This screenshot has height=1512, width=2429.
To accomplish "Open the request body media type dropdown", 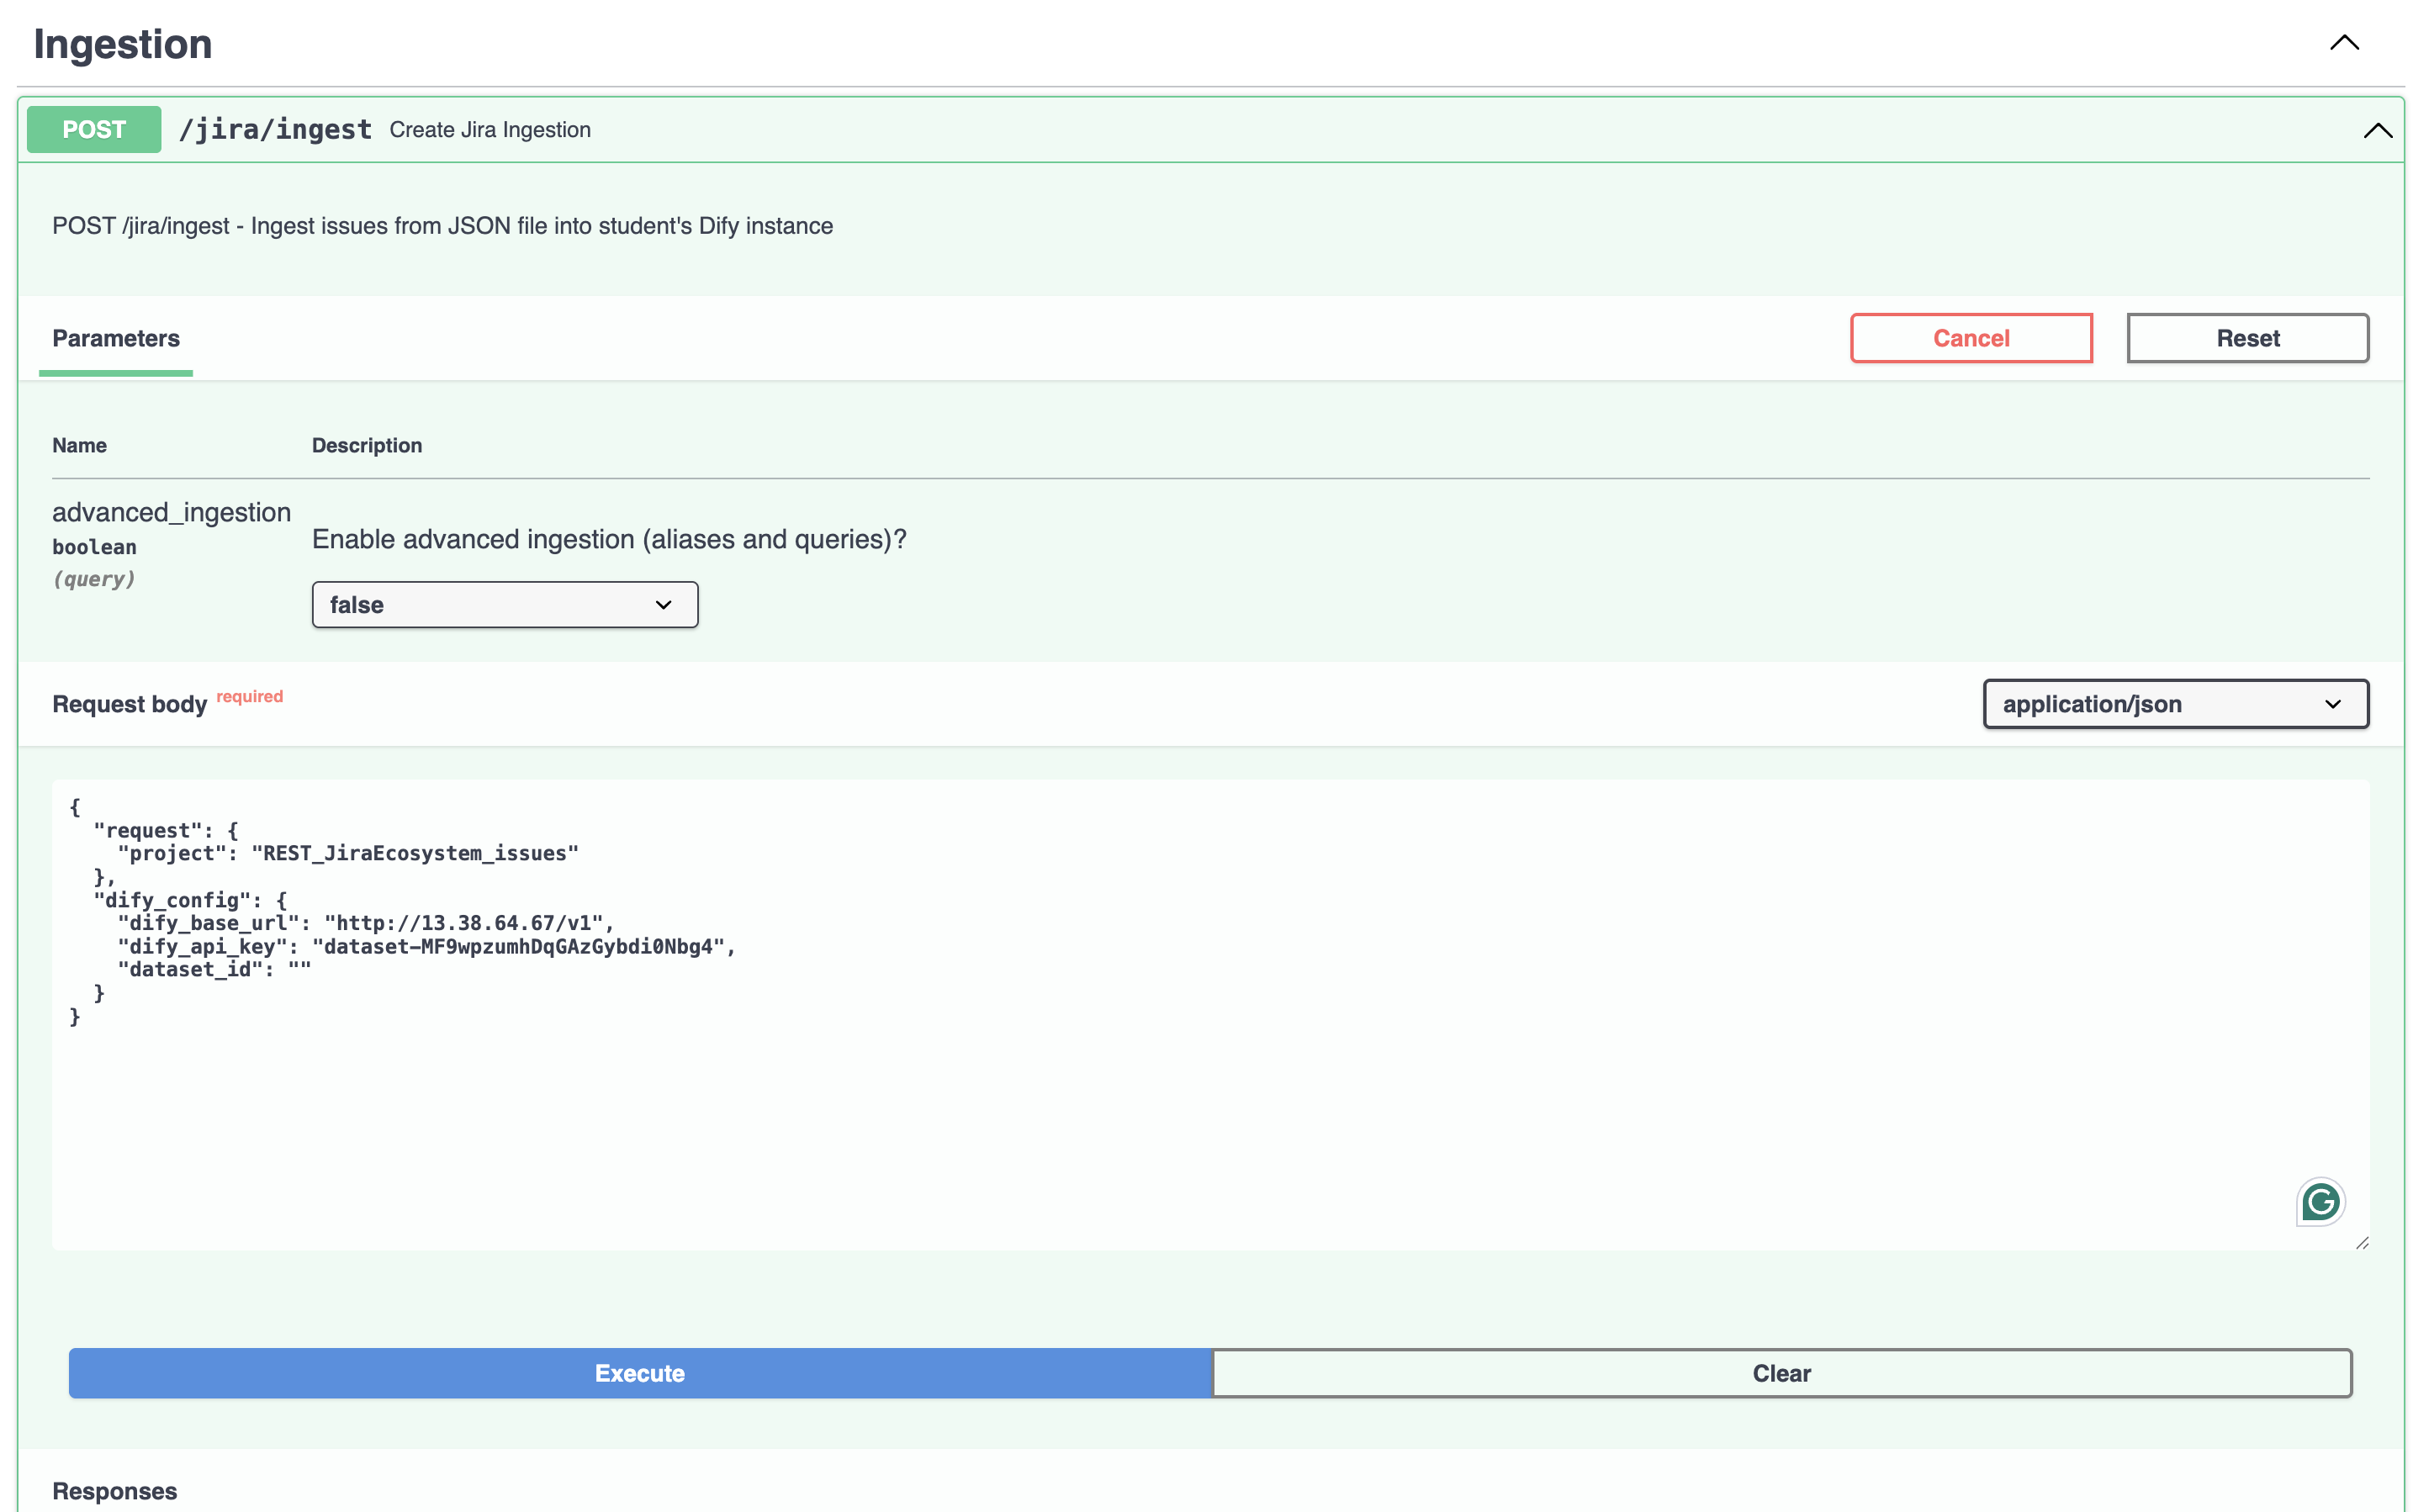I will pos(2175,703).
